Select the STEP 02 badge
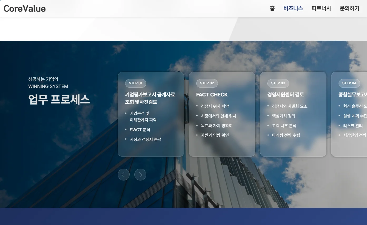The image size is (367, 225). (x=207, y=83)
